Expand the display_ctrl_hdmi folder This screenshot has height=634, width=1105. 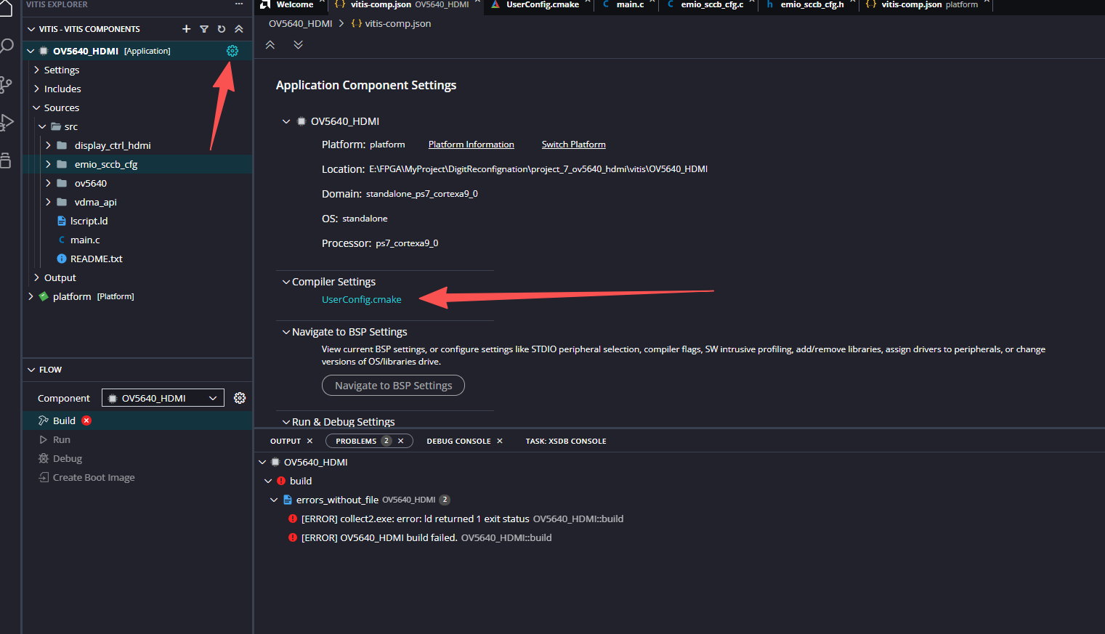click(x=48, y=145)
